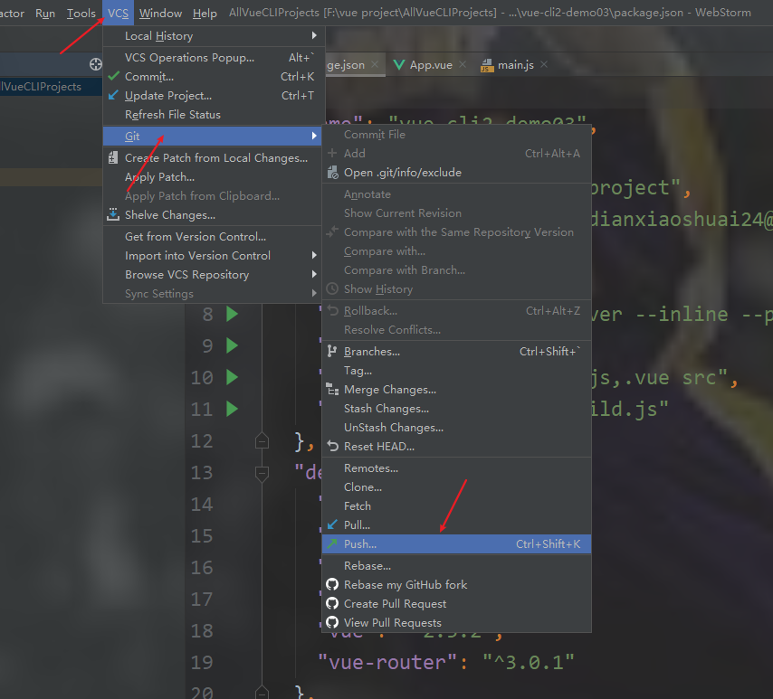Screen dimensions: 773x699
Task: Expand the Import into Version Control submenu arrow
Action: click(x=314, y=255)
